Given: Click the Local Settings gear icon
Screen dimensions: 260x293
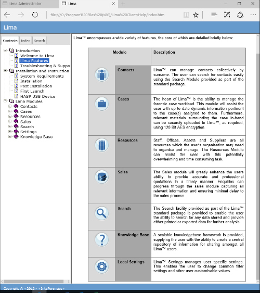Looking at the screenshot, I should (x=101, y=266).
